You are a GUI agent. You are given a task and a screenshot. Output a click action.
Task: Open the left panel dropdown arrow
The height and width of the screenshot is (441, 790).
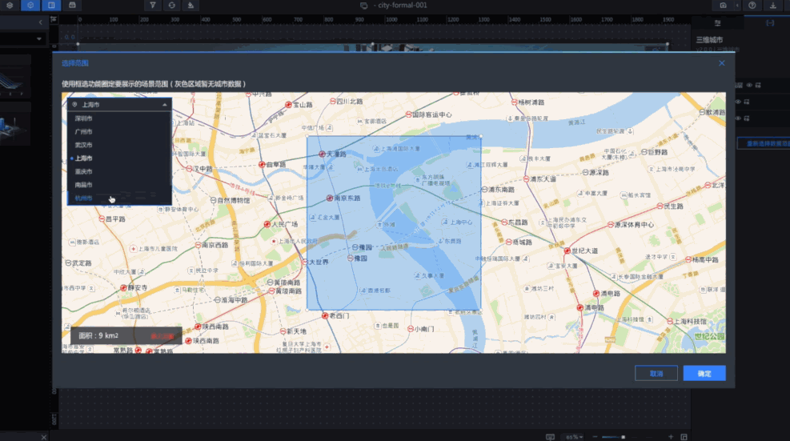coord(38,38)
